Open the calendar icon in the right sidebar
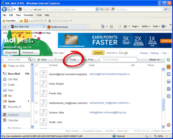This screenshot has height=139, width=173. click(x=169, y=81)
